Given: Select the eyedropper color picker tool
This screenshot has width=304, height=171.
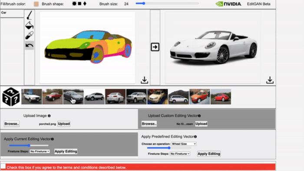Looking at the screenshot, I should [29, 35].
